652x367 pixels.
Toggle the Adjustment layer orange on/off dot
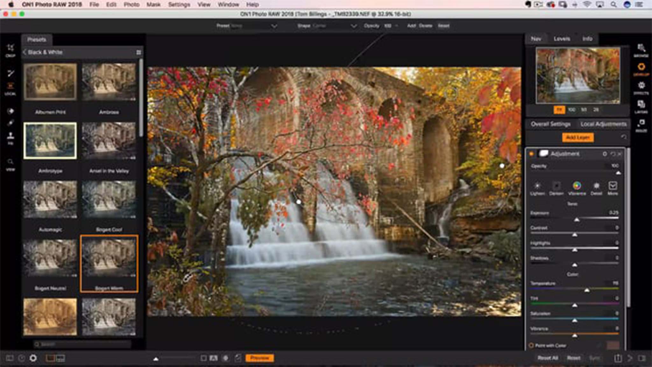(x=531, y=154)
